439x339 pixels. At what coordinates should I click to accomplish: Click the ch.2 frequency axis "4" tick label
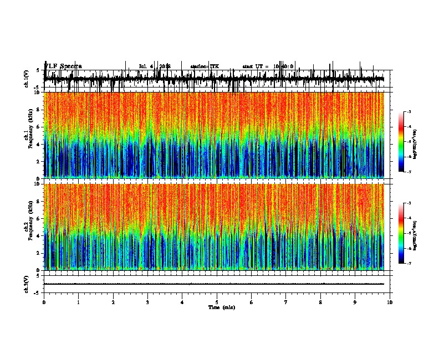pos(38,236)
